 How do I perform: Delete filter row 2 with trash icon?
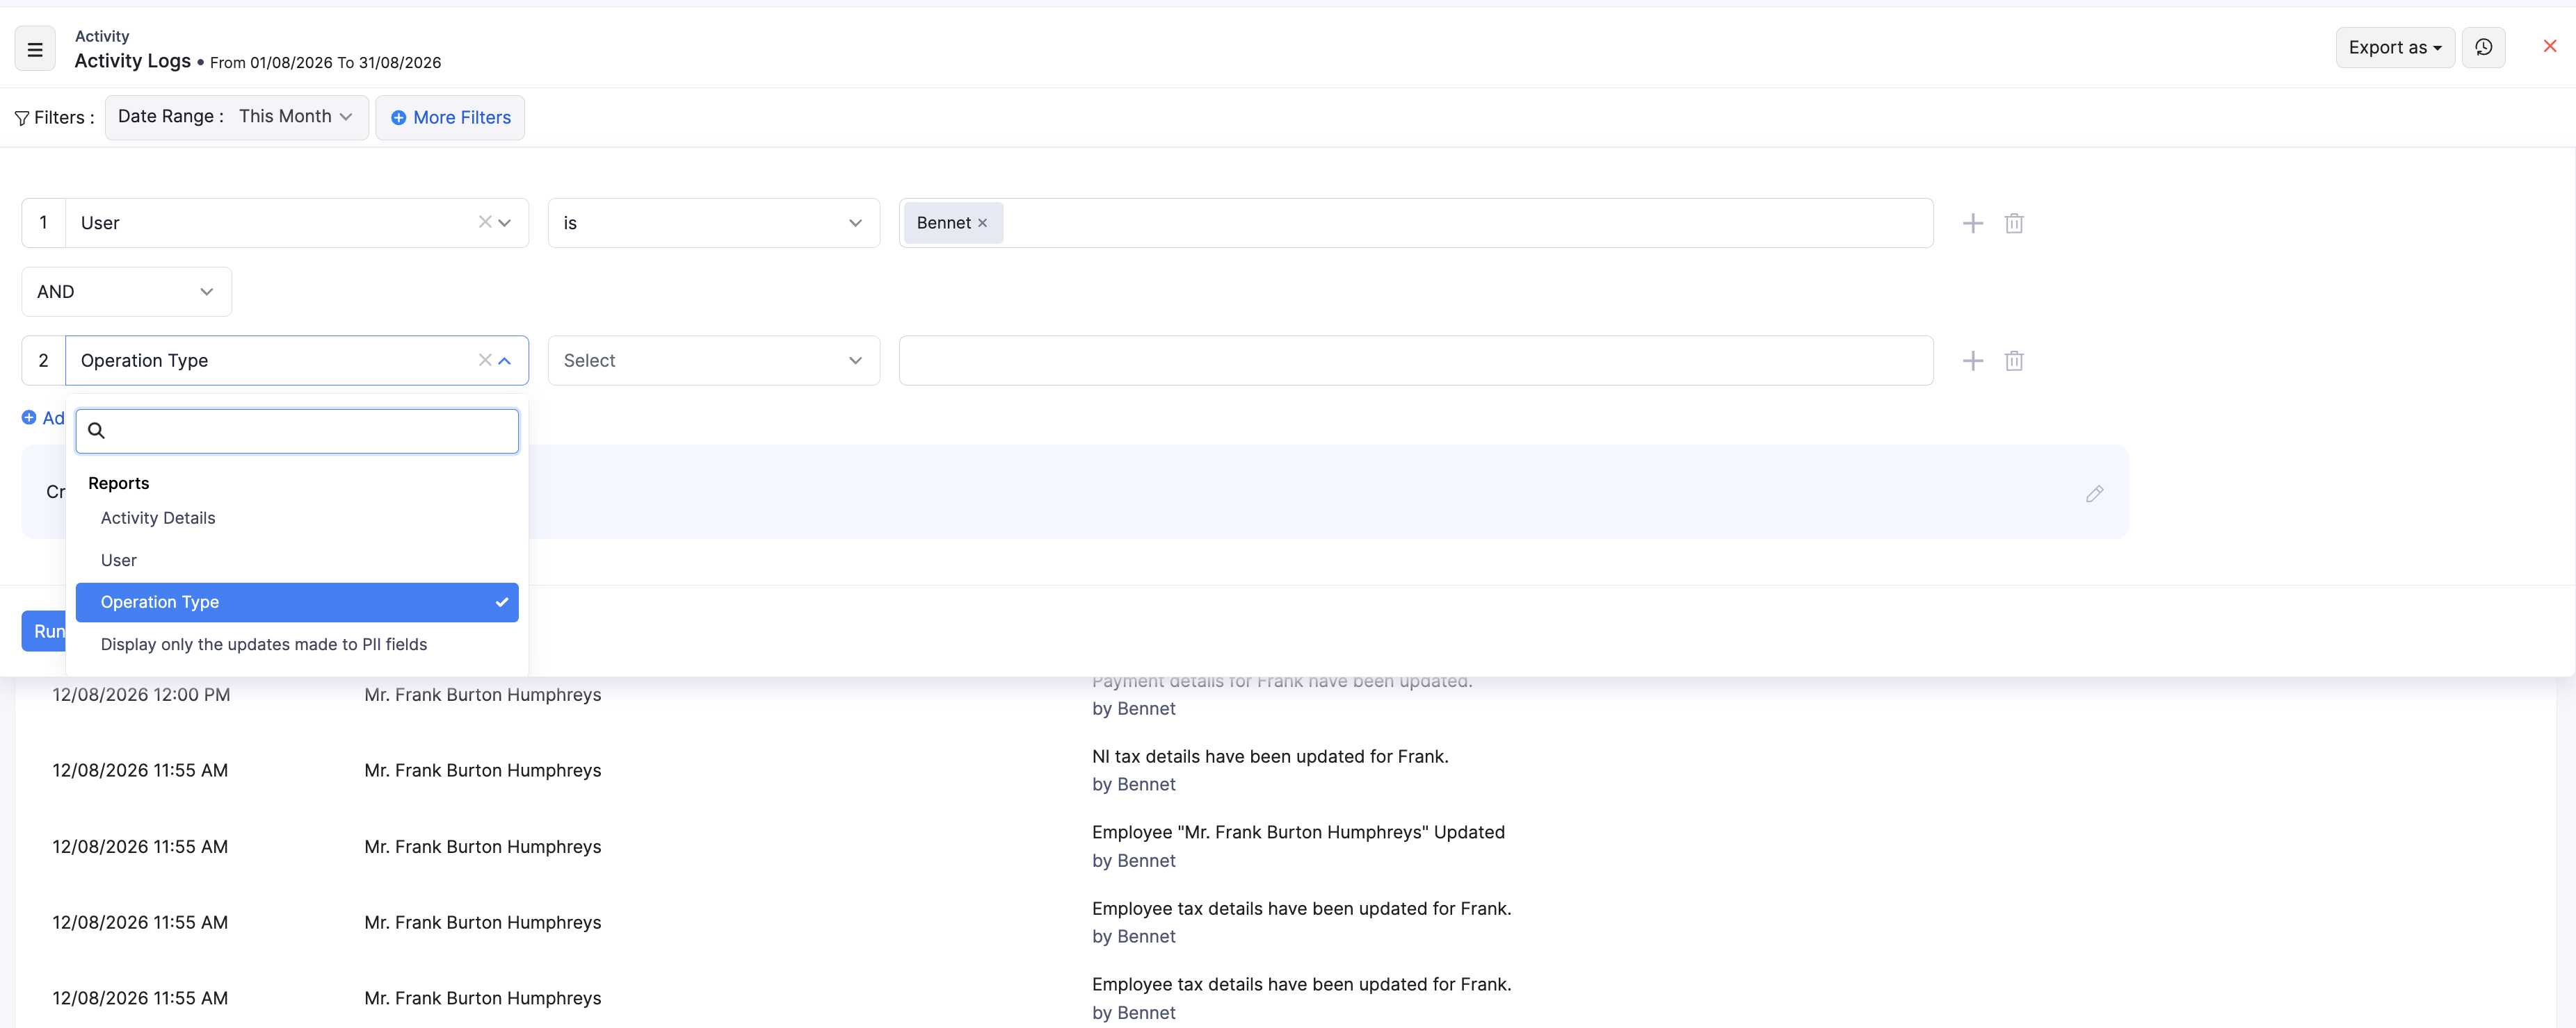click(2013, 360)
